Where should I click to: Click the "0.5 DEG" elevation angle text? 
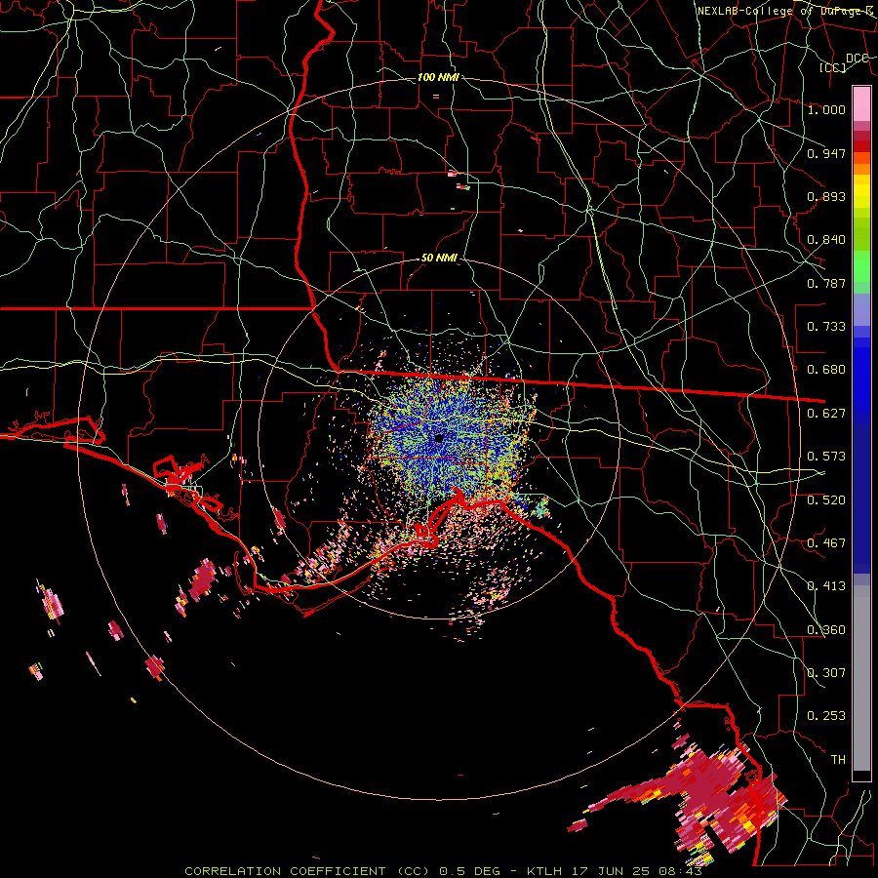pyautogui.click(x=469, y=871)
